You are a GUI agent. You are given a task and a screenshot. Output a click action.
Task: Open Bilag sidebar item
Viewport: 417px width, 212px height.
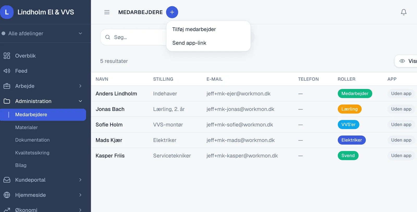pos(21,165)
